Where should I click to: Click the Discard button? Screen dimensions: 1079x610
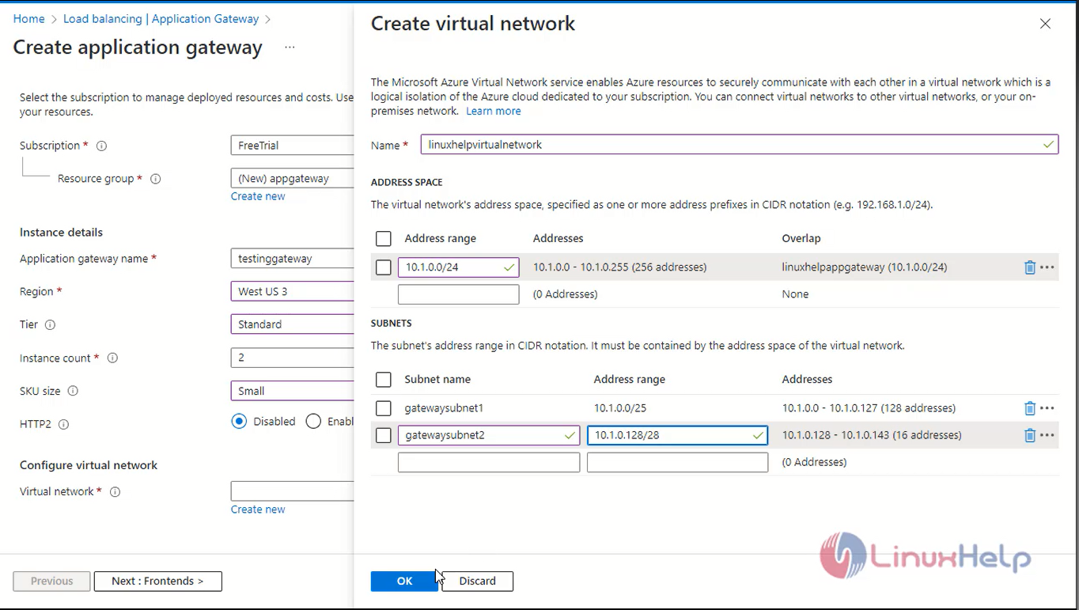477,581
